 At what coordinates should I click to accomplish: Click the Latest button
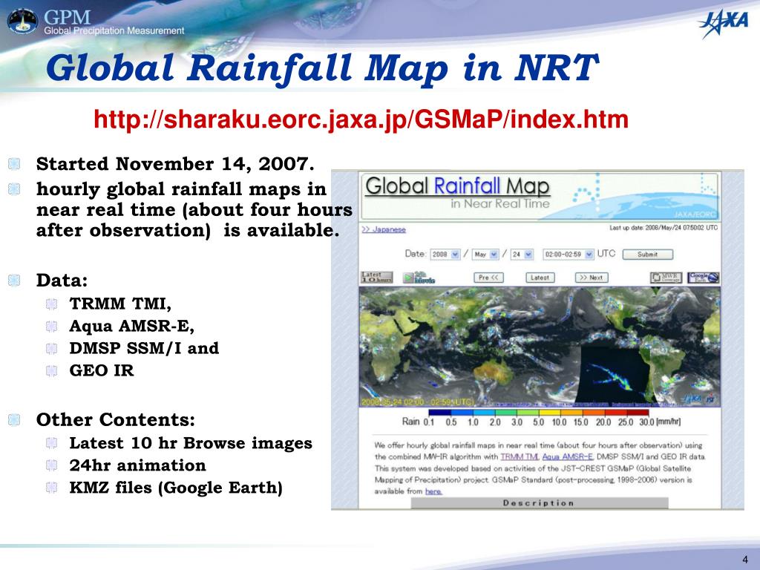tap(540, 278)
